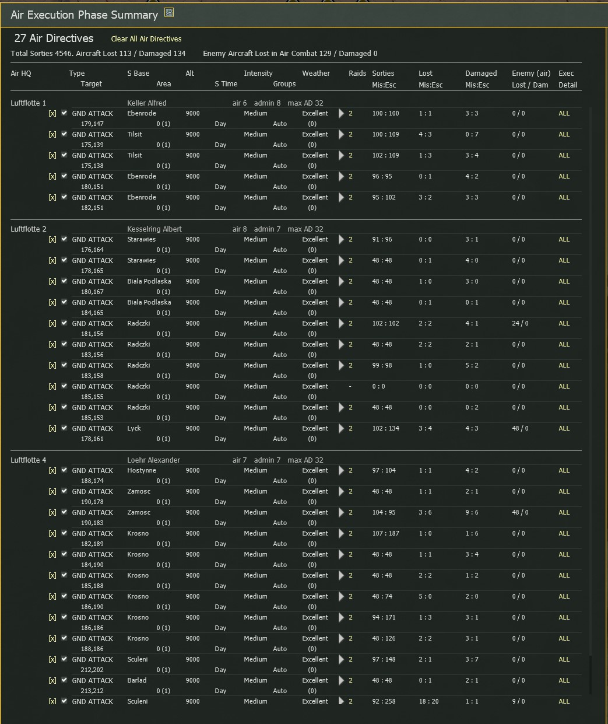The height and width of the screenshot is (724, 608).
Task: Uncheck the Tilsit directive 175,139 checkbox
Action: pyautogui.click(x=64, y=134)
